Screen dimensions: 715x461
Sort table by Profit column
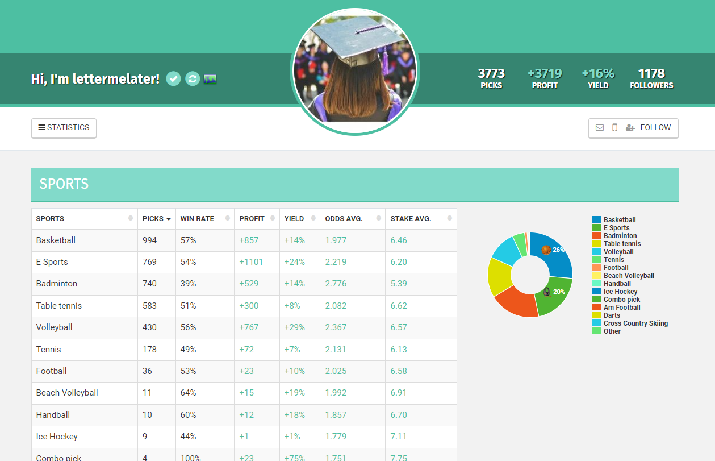(x=257, y=219)
